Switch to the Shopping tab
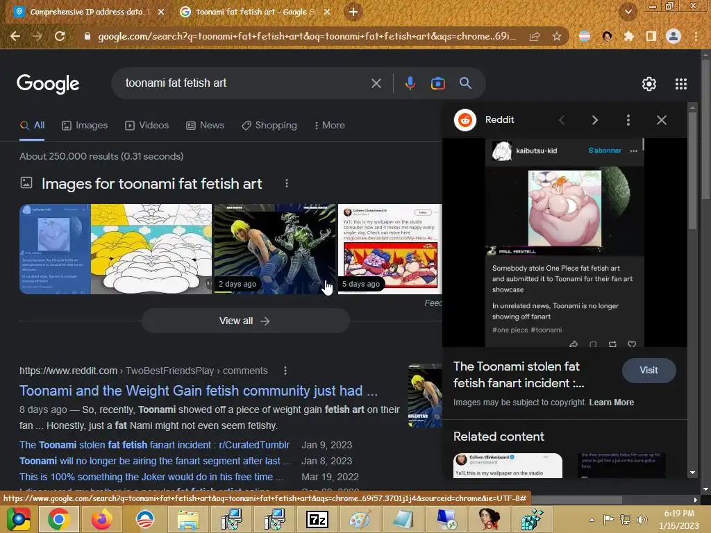Screen dimensions: 711x533 tap(269, 126)
